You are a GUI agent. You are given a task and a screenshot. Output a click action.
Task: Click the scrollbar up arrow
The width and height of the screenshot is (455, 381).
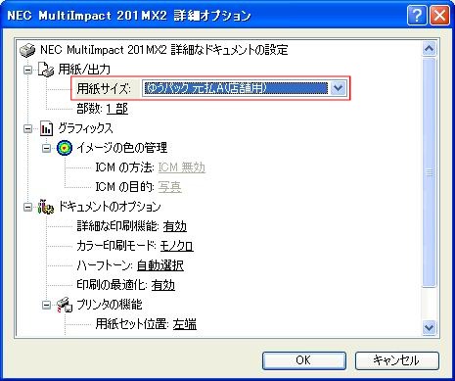(429, 49)
